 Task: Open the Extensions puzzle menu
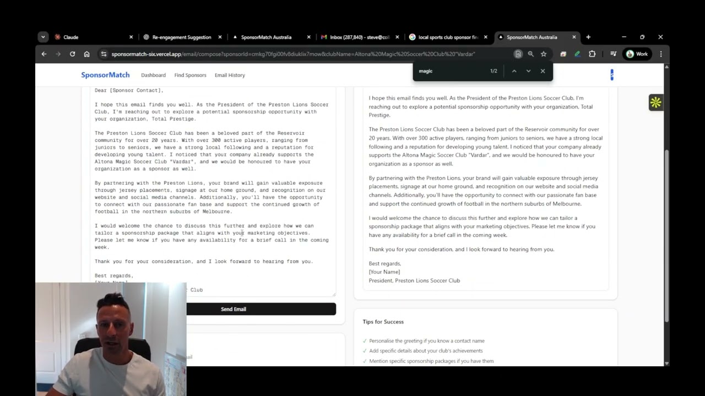592,54
